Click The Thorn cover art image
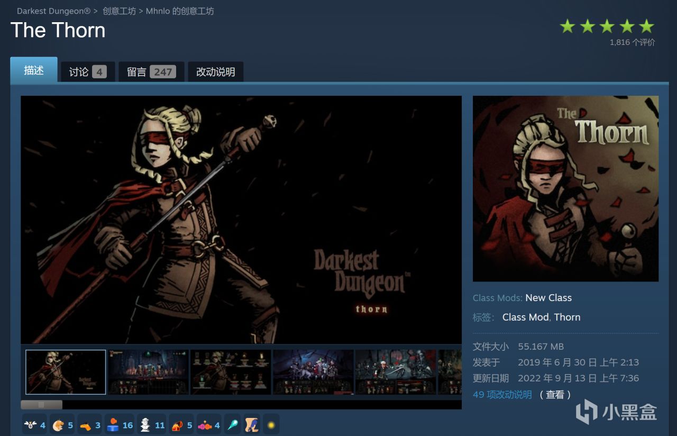 [565, 188]
